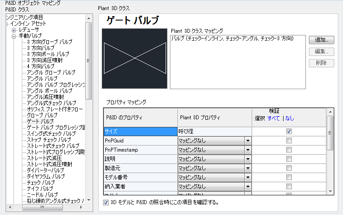Viewport: 343px width, 215px height.
Task: Select インライン アセット tree node
Action: click(x=28, y=24)
